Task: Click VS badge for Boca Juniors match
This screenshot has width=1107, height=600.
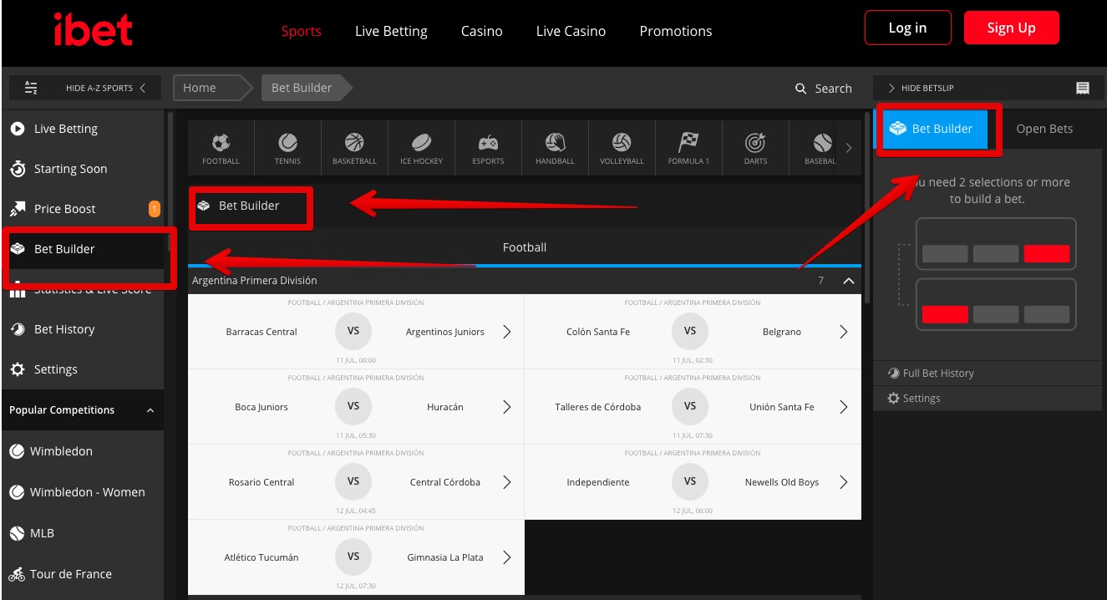Action: 353,406
